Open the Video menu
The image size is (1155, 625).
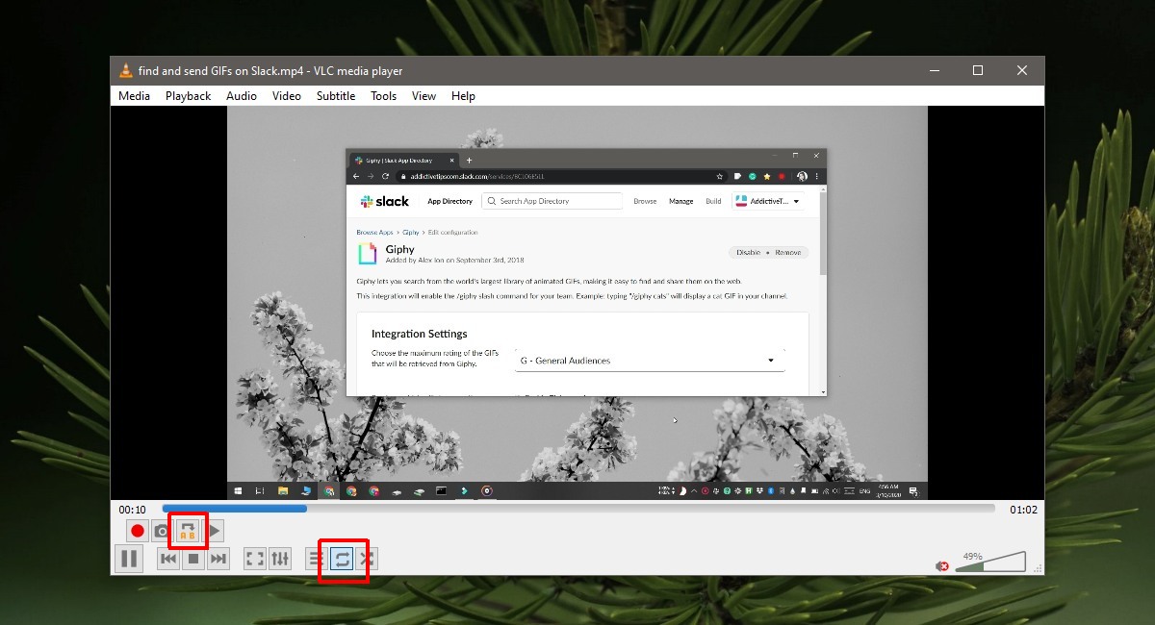pos(287,96)
